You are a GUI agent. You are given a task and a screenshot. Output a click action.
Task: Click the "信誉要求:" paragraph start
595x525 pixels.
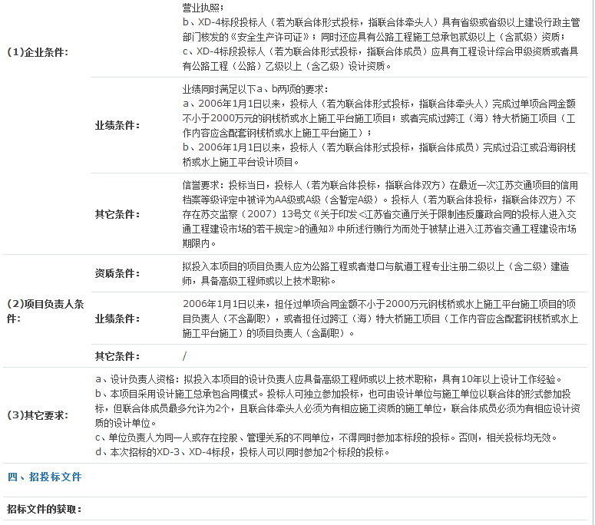click(x=203, y=185)
